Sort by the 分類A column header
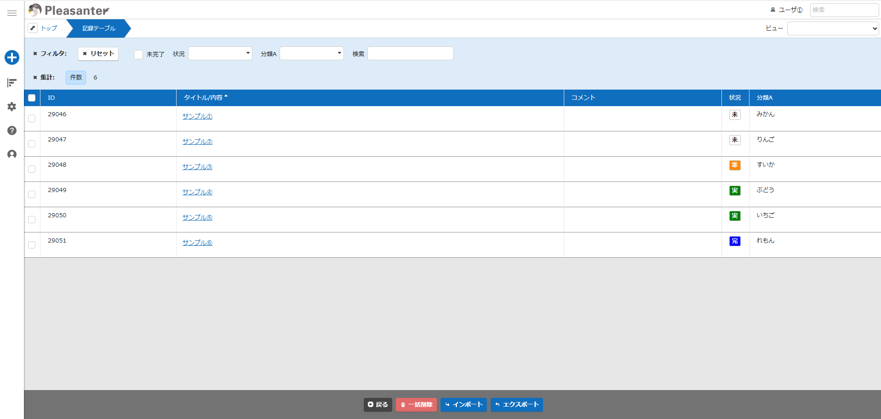 click(815, 98)
